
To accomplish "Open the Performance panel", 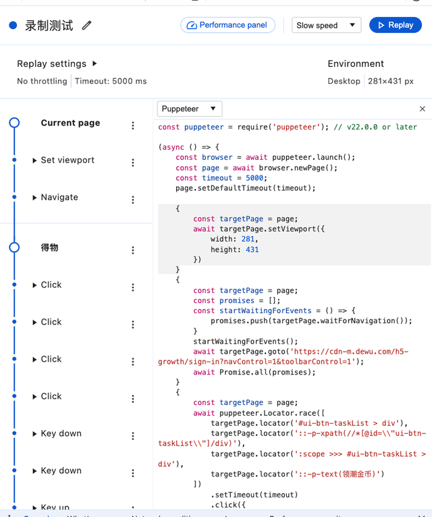I will coord(227,25).
